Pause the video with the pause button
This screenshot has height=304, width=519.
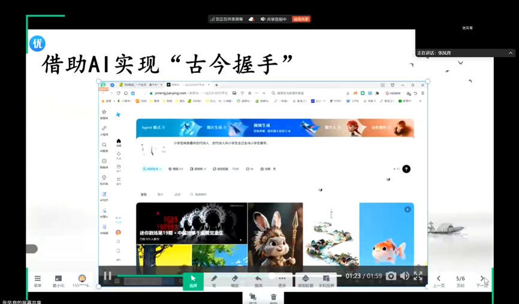(108, 276)
